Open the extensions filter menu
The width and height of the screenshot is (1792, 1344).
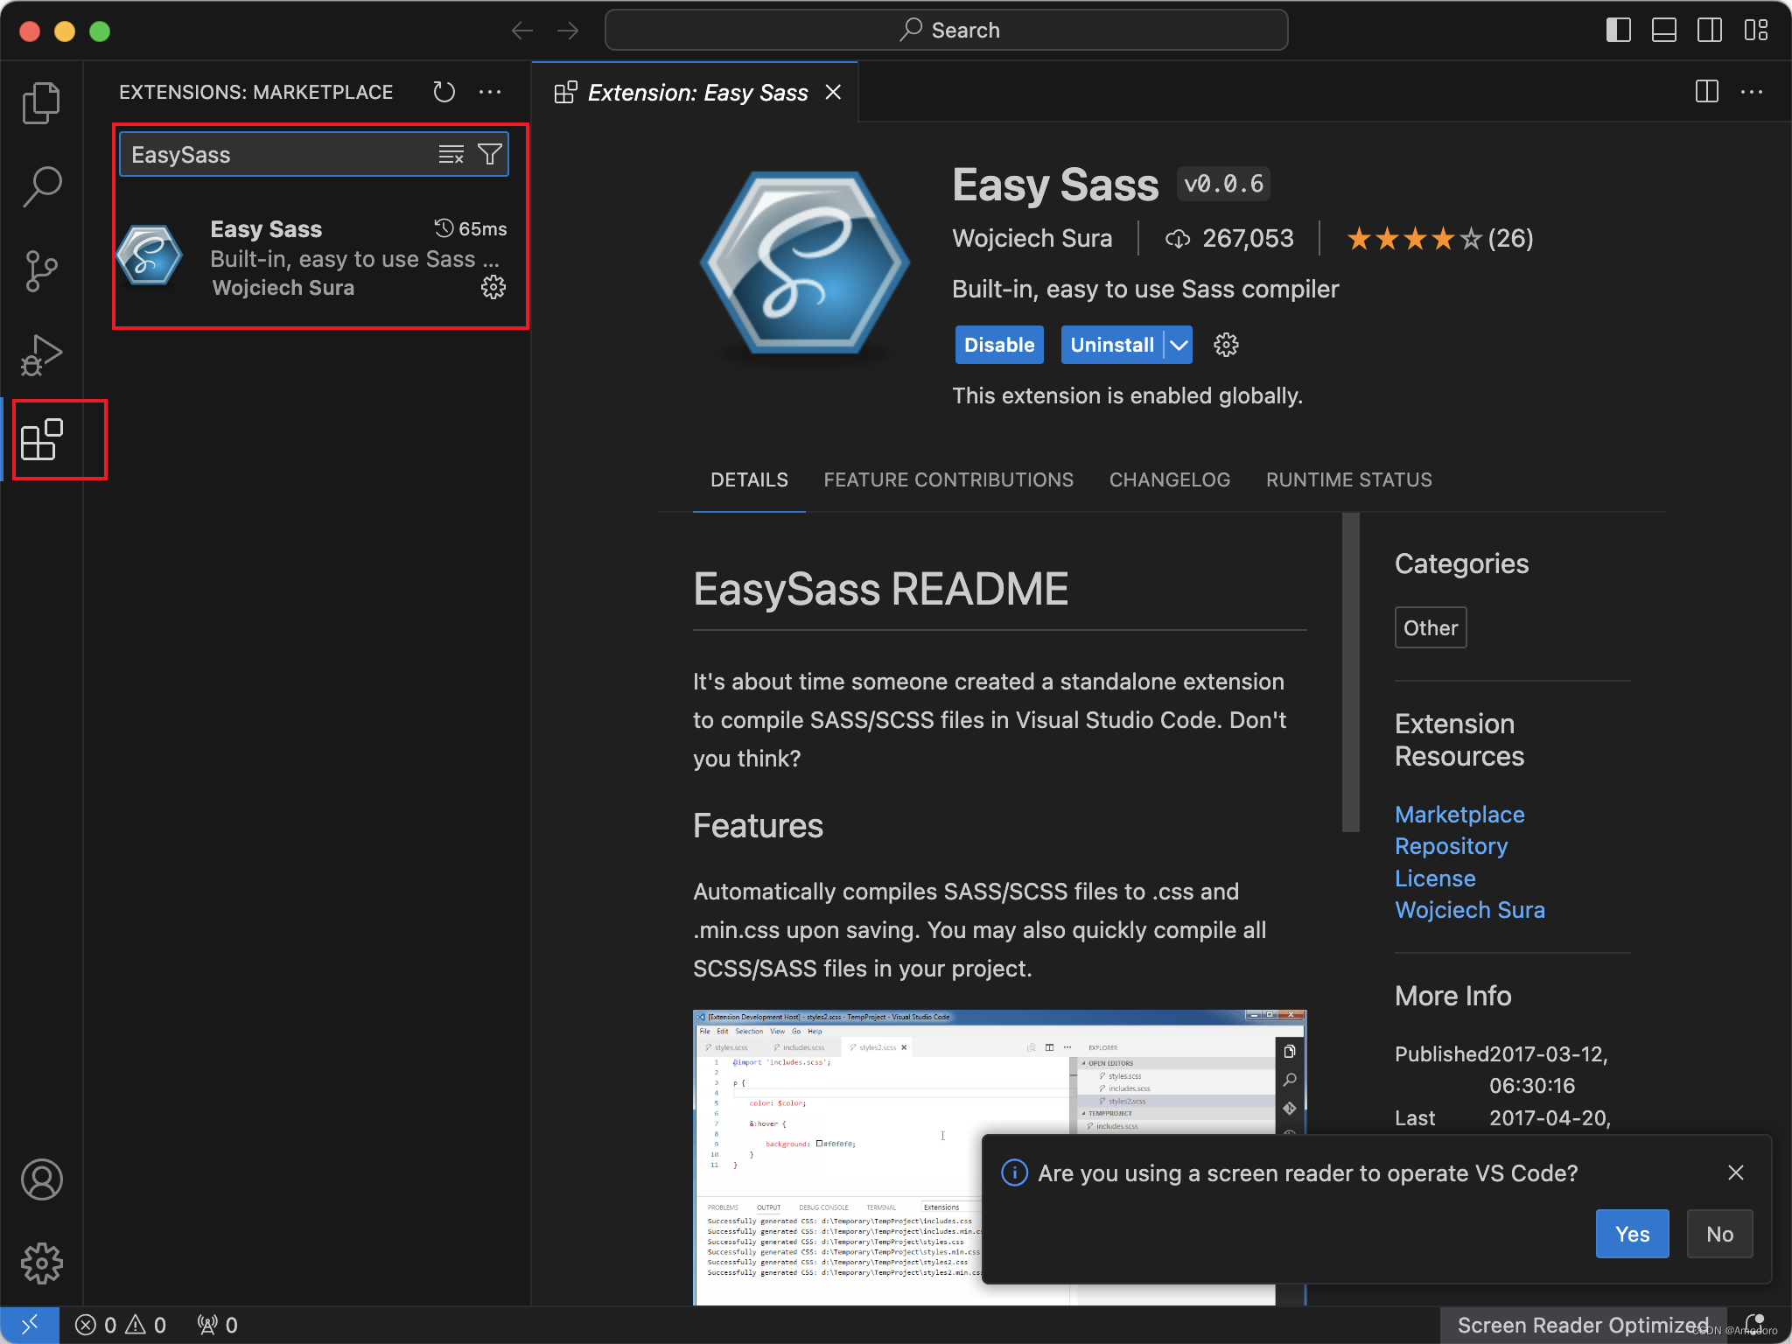(x=490, y=155)
